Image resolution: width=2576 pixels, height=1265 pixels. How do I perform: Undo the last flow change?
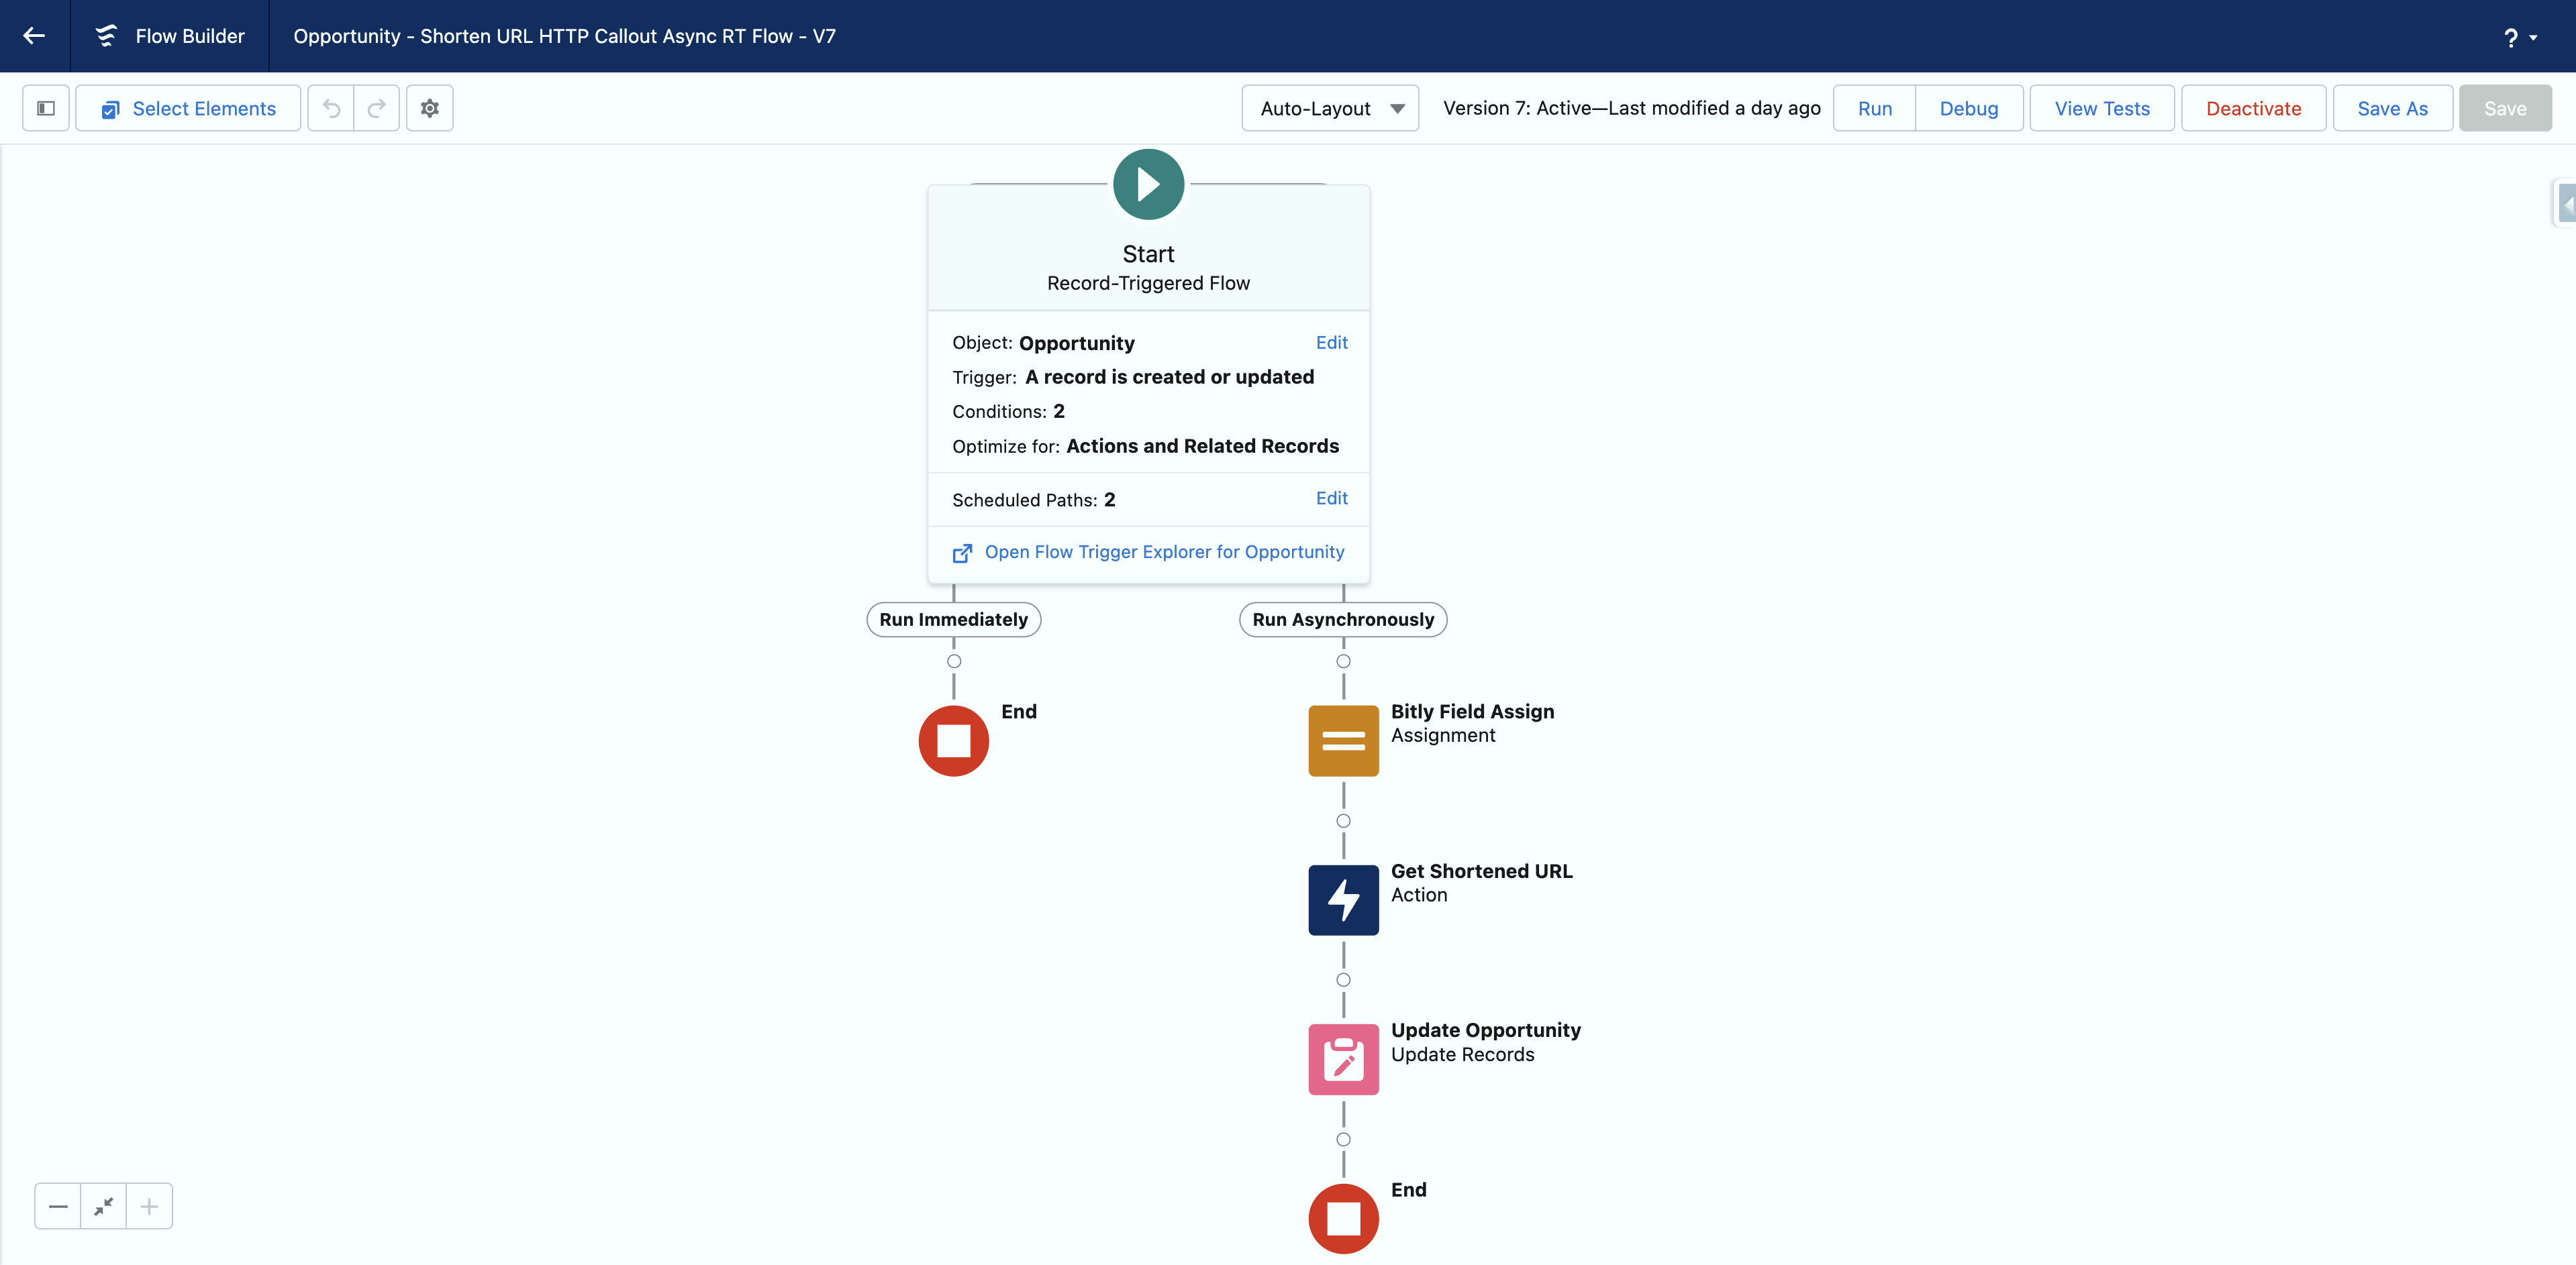coord(330,108)
